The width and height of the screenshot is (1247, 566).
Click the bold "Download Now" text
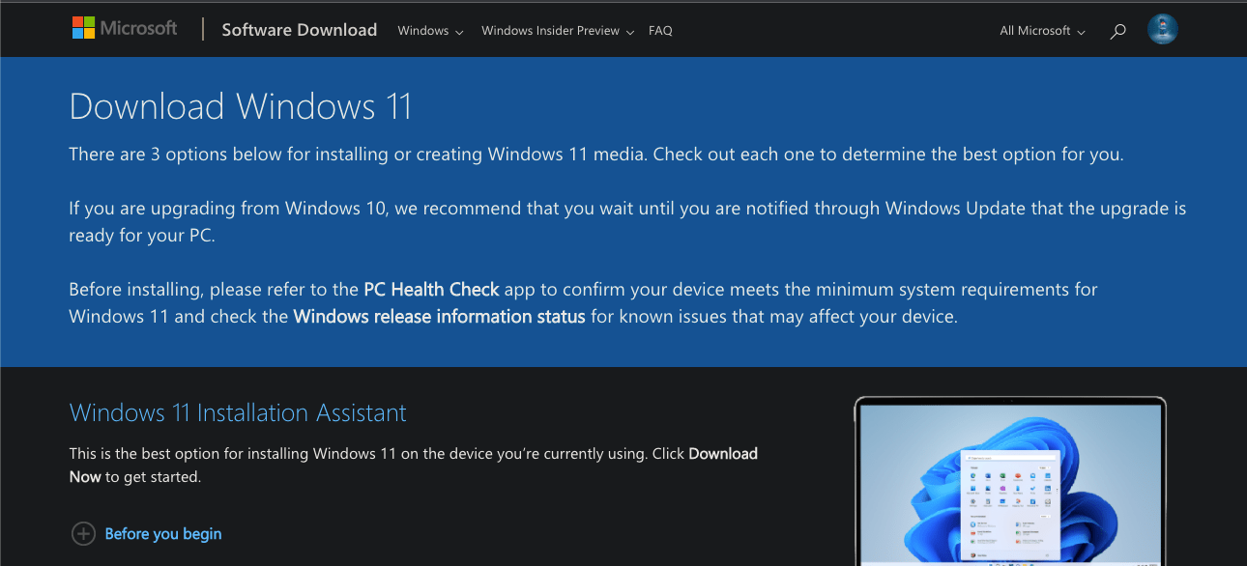(722, 453)
